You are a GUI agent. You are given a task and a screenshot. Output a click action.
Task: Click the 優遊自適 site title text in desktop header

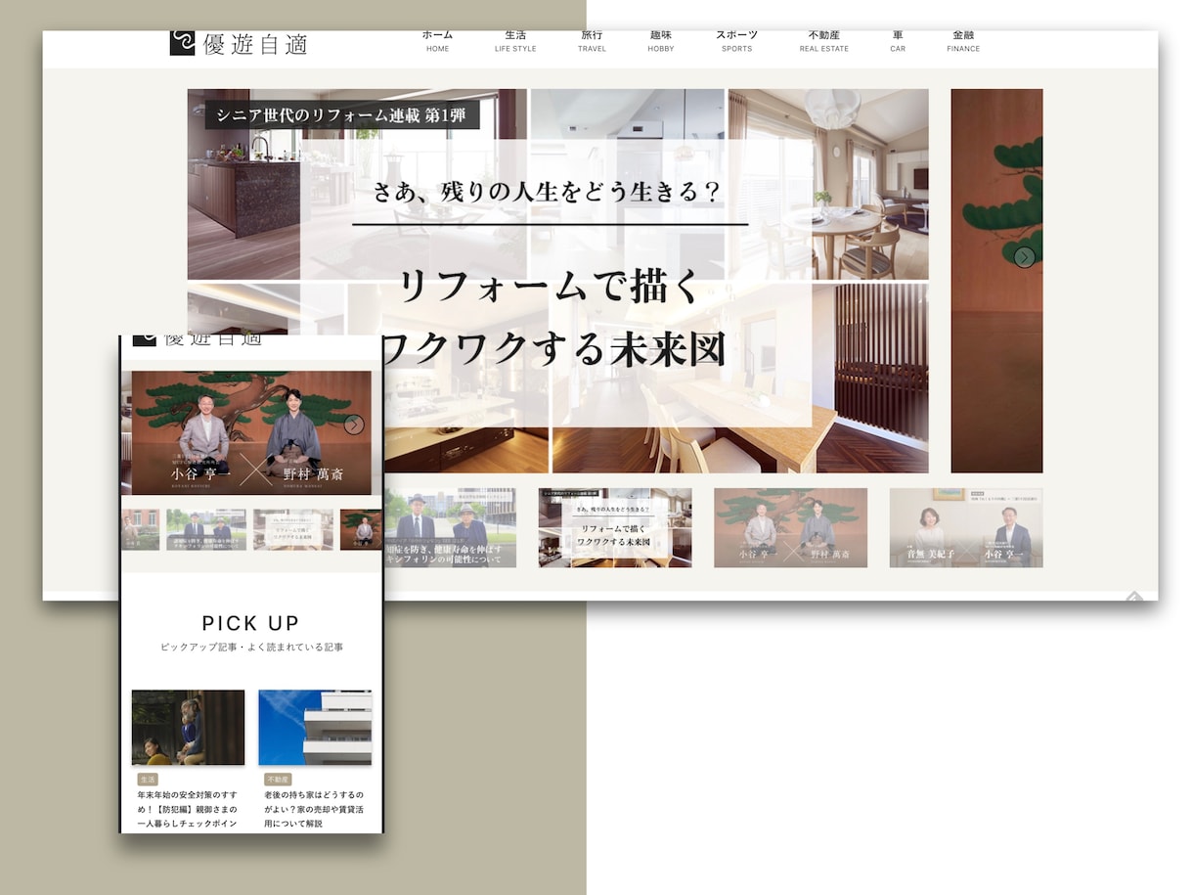[255, 44]
